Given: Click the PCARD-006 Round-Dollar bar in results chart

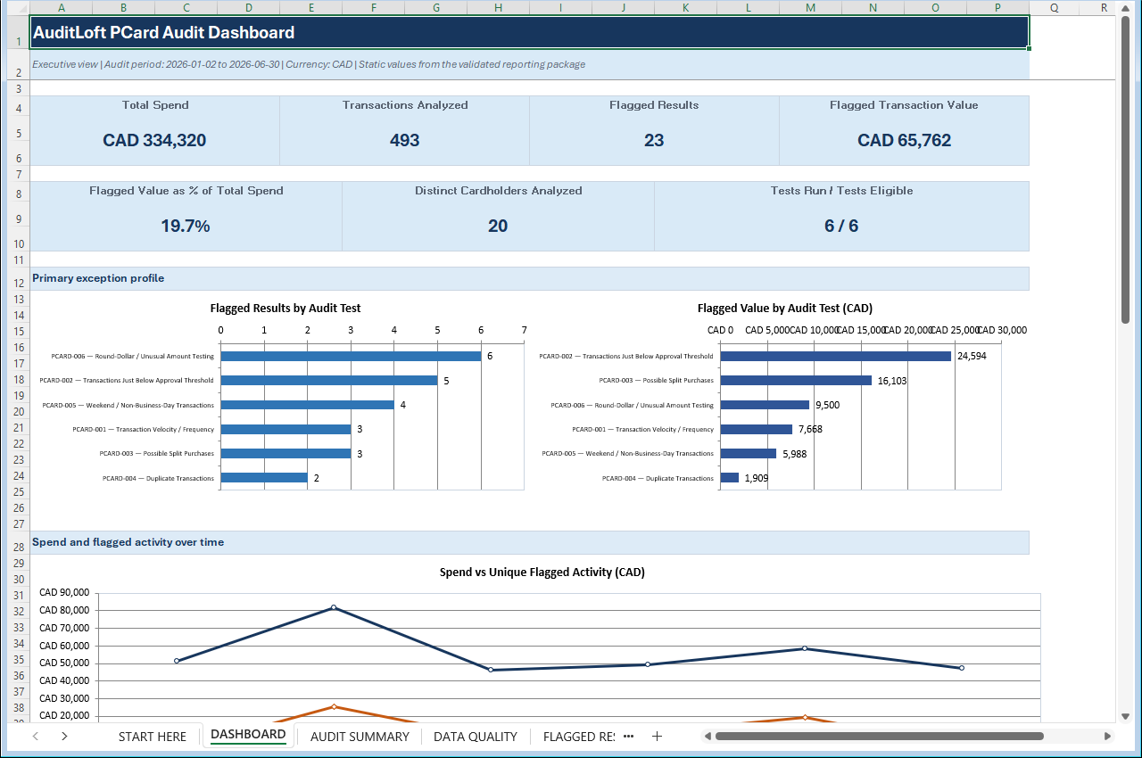Looking at the screenshot, I should [351, 356].
